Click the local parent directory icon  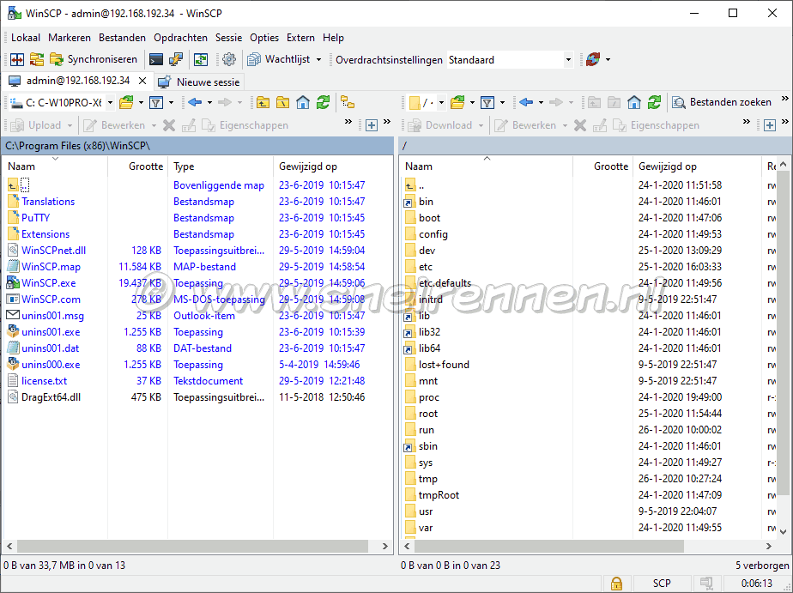(263, 103)
